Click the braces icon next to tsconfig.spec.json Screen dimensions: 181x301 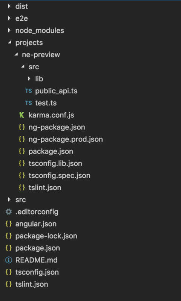(22, 175)
